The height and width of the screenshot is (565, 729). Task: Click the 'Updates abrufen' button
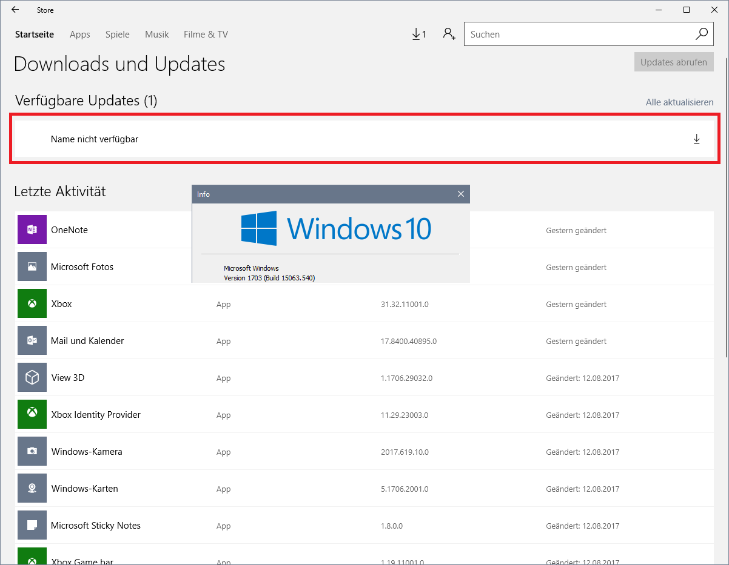click(x=674, y=62)
